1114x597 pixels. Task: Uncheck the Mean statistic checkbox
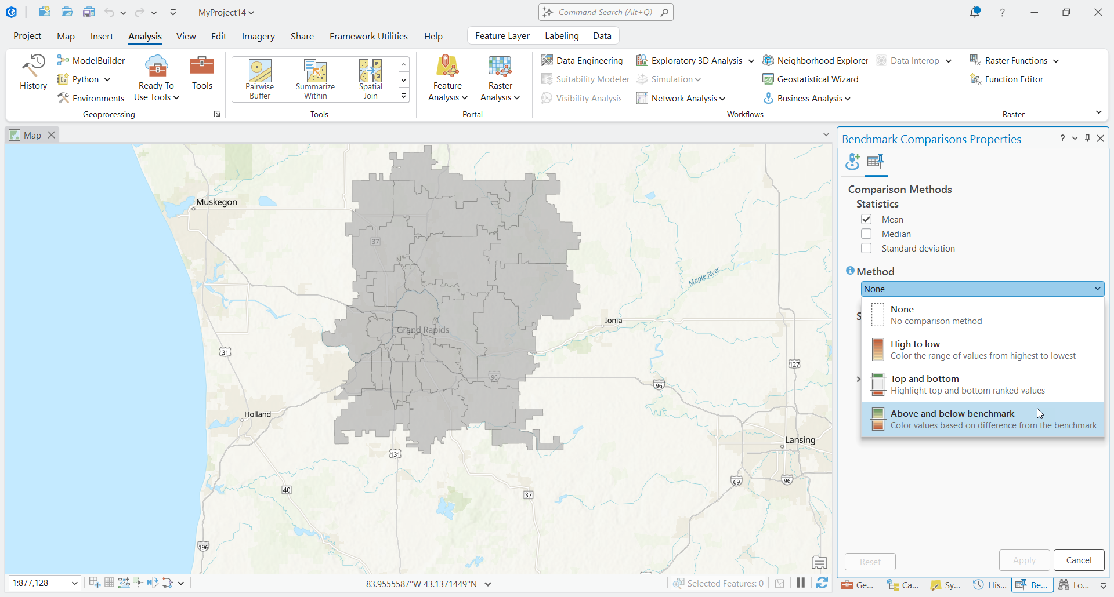[866, 219]
